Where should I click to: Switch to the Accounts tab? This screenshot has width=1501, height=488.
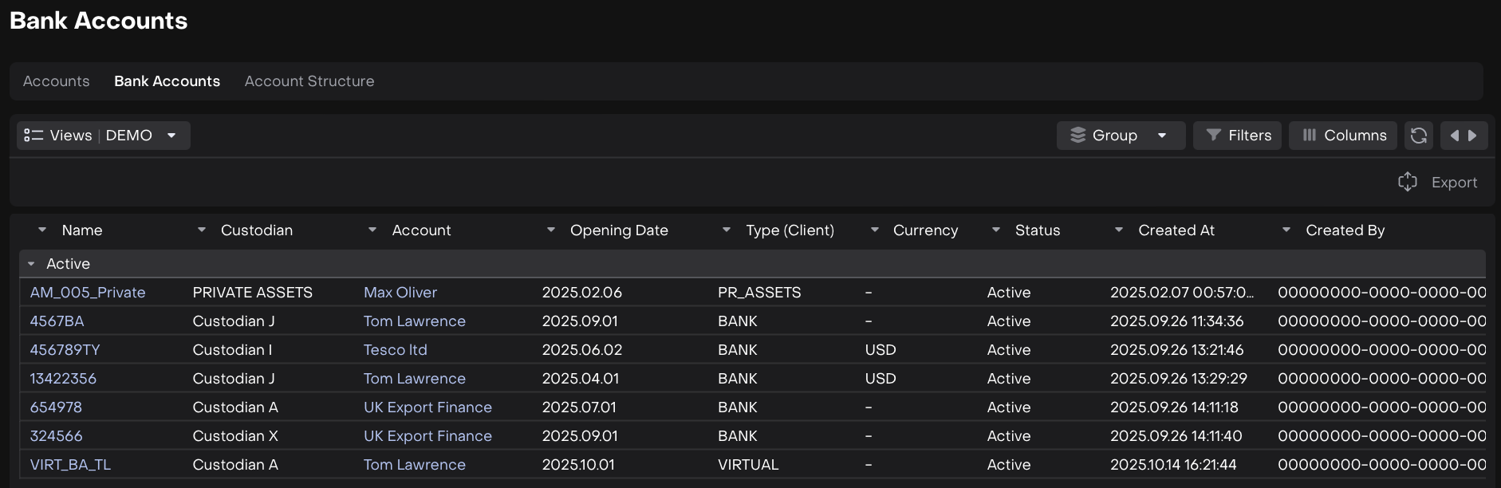coord(56,81)
